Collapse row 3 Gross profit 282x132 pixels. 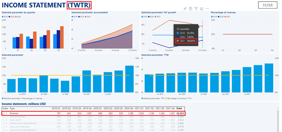[3, 120]
